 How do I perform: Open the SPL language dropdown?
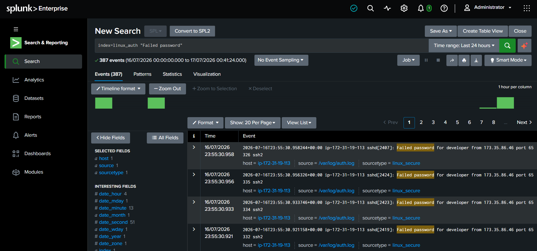155,31
